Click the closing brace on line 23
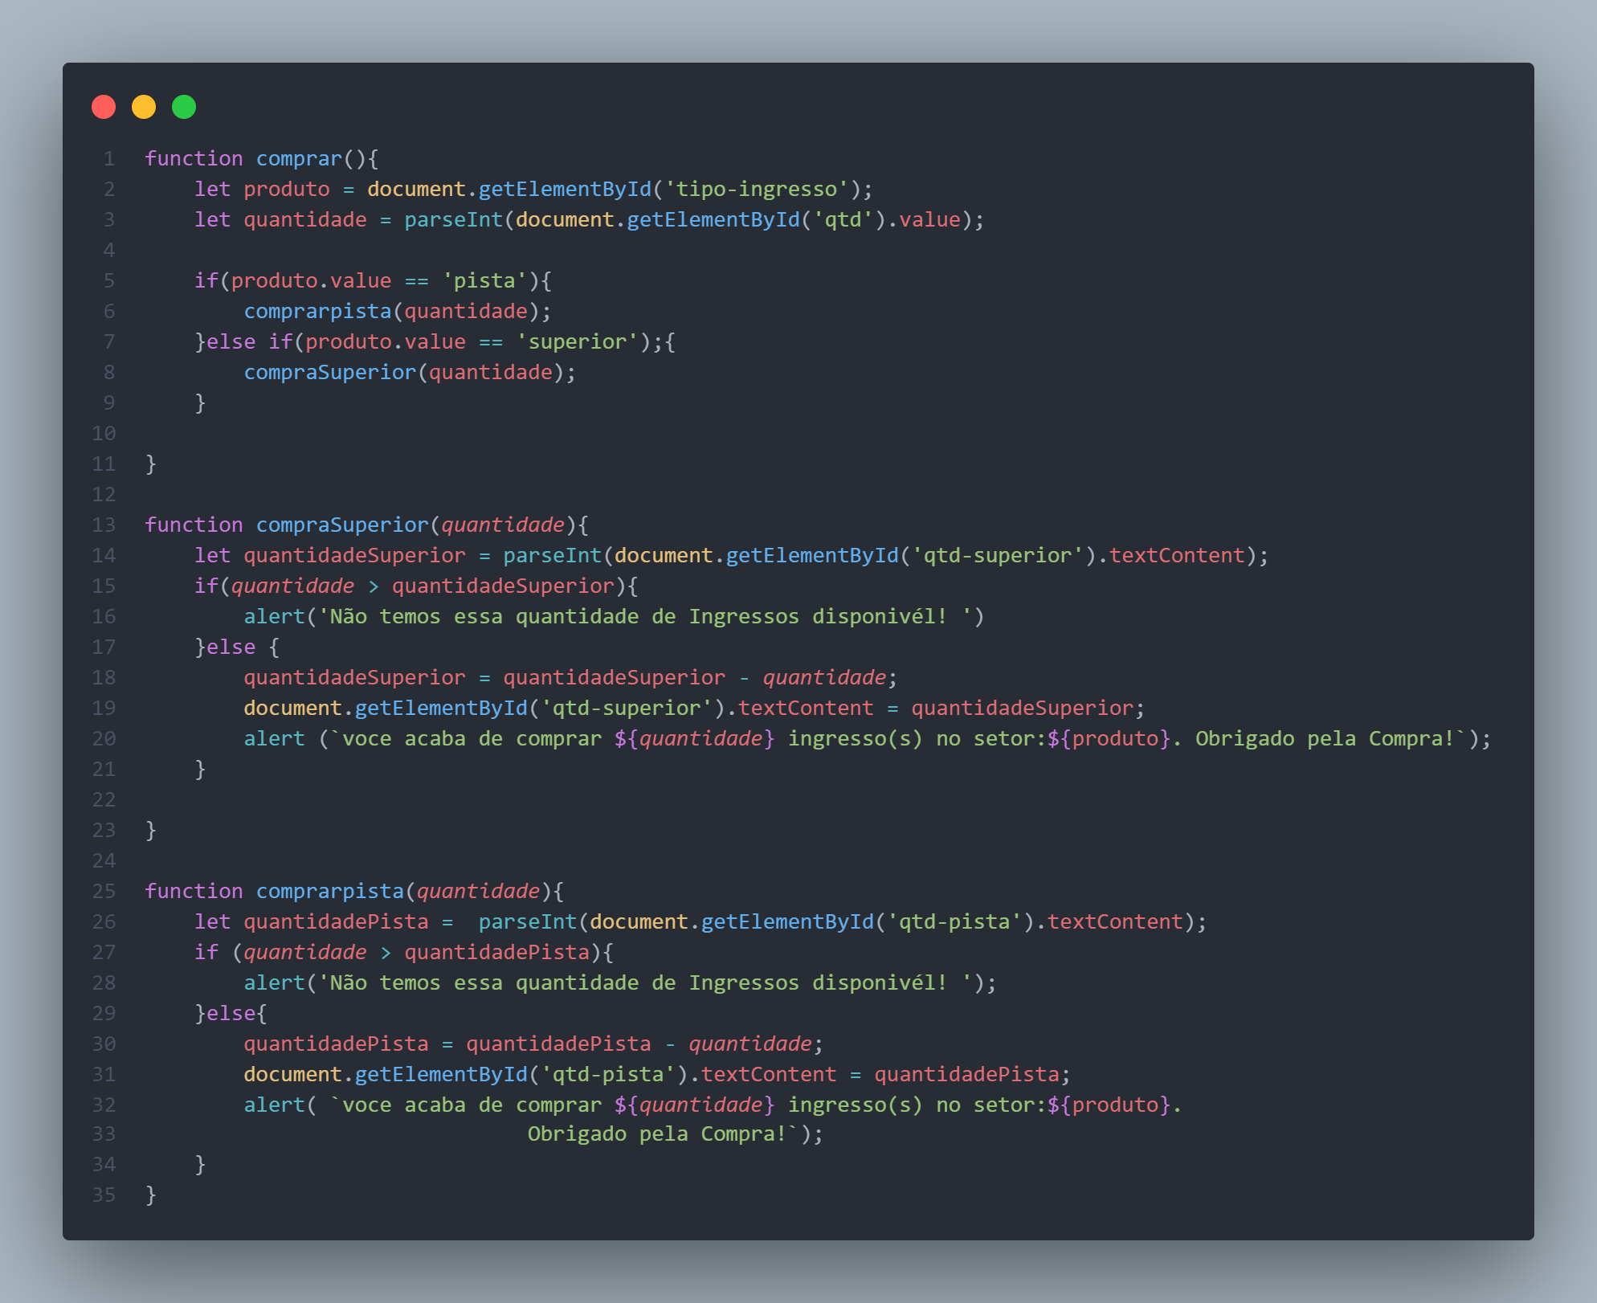 coord(151,830)
